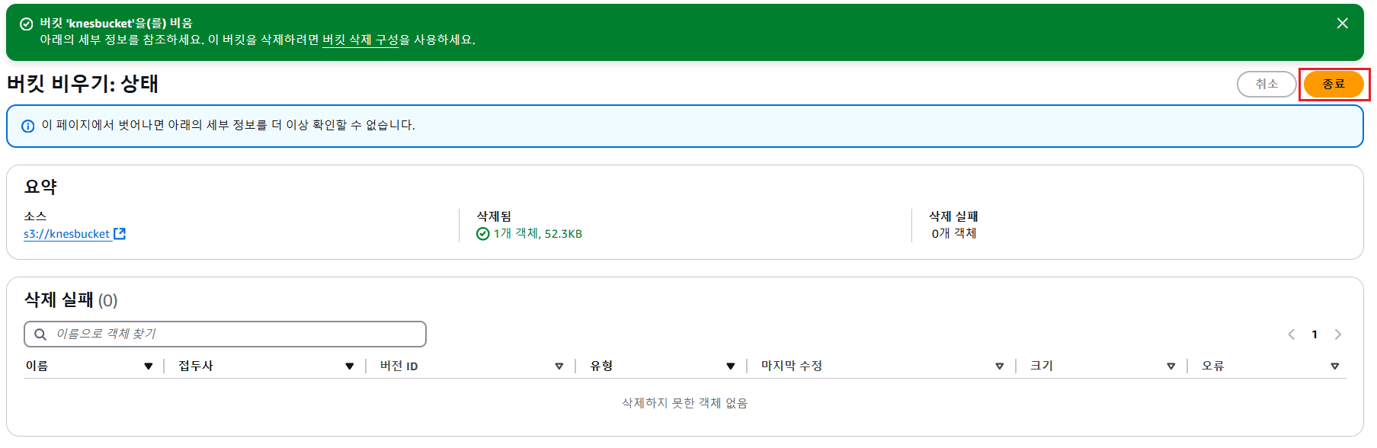Click the 요약 section heading
Image resolution: width=1377 pixels, height=448 pixels.
40,187
